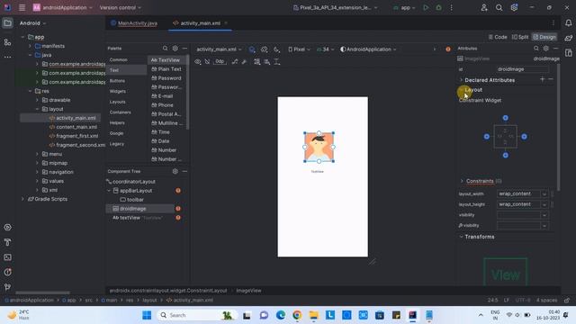Clear all constraints icon
The width and height of the screenshot is (576, 324).
234,62
